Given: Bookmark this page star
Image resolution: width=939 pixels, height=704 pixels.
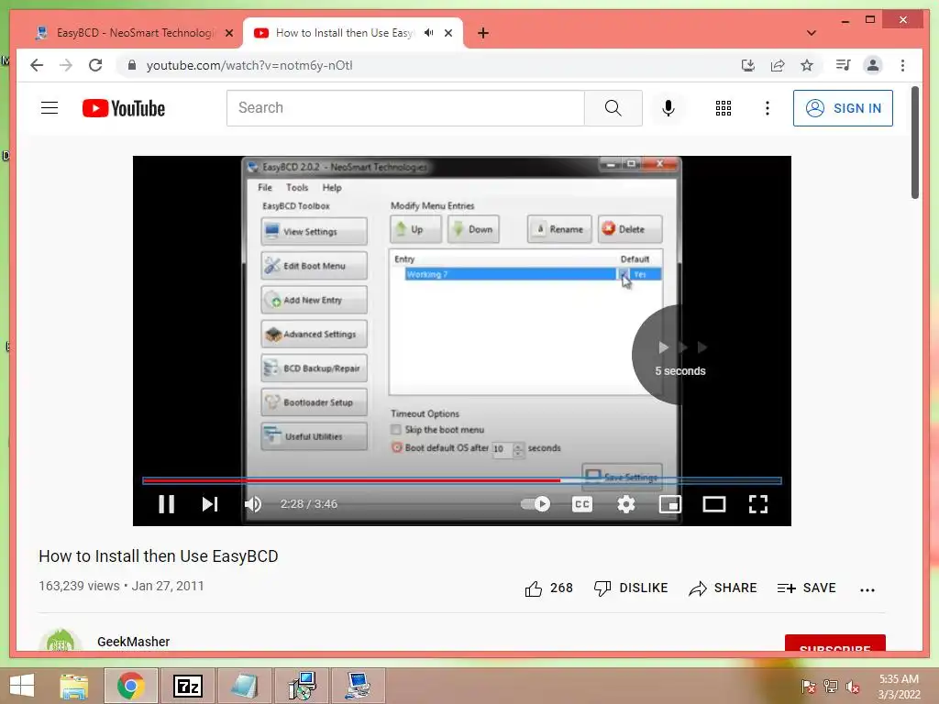Looking at the screenshot, I should point(807,65).
